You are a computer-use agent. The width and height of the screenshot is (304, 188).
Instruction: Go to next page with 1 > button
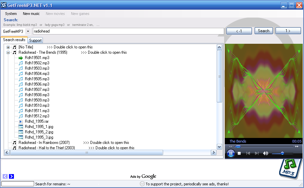(x=288, y=31)
